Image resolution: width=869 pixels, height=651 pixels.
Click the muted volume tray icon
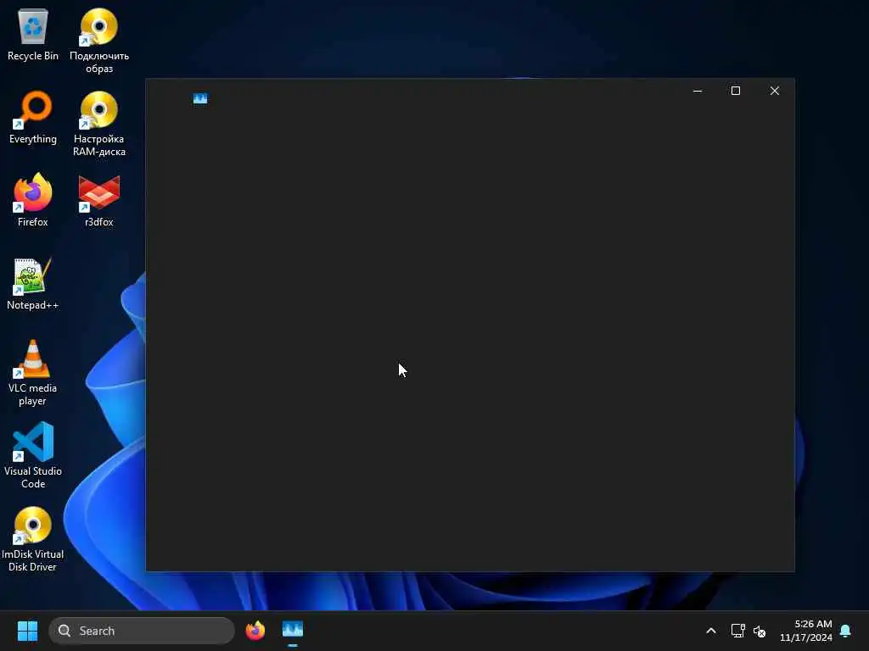pyautogui.click(x=760, y=631)
